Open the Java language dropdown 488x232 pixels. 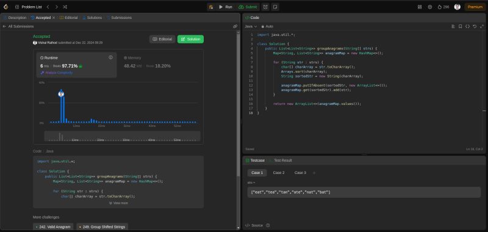click(251, 26)
